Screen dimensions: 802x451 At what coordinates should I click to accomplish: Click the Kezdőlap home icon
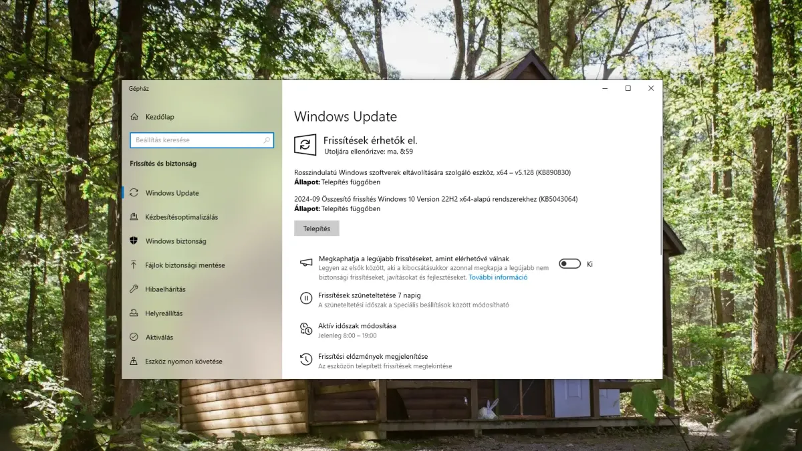click(x=134, y=117)
